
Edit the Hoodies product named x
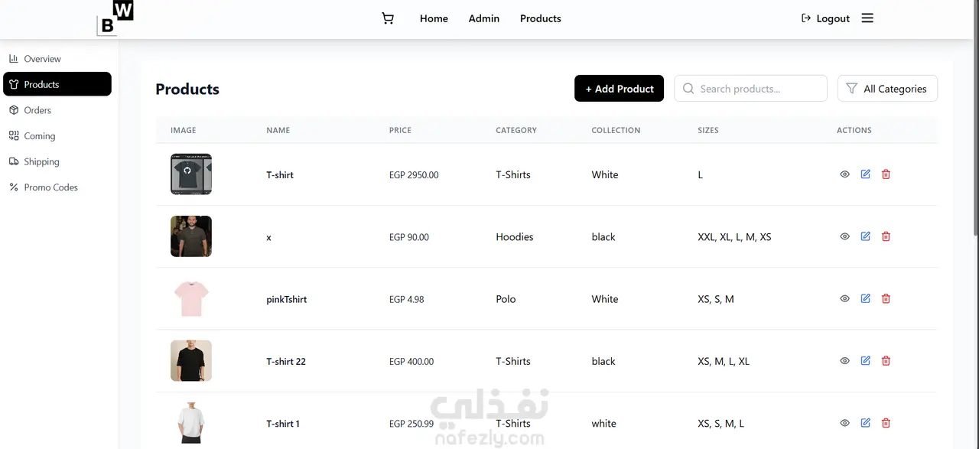[865, 236]
